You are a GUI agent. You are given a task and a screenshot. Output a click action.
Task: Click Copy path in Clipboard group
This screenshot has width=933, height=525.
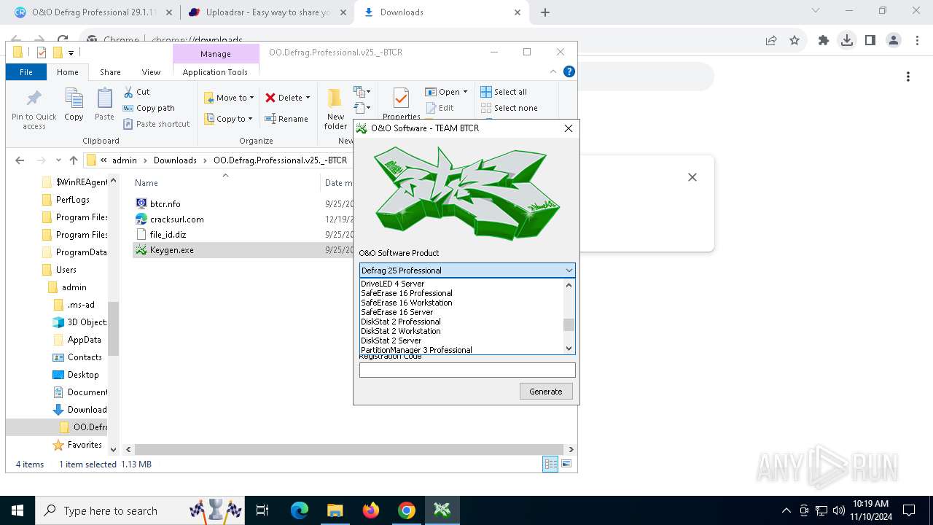click(149, 108)
